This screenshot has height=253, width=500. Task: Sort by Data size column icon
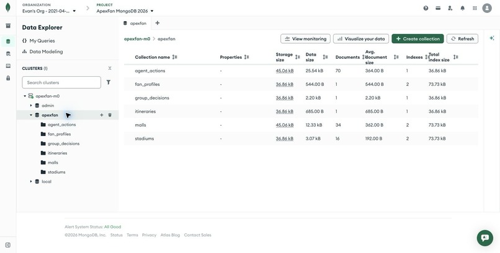tap(325, 57)
